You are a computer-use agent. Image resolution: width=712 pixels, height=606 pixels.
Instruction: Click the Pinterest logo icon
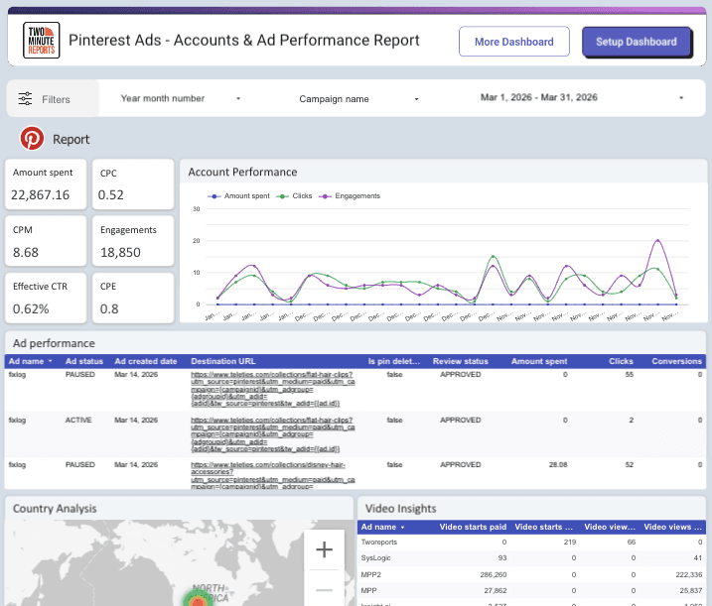tap(32, 138)
